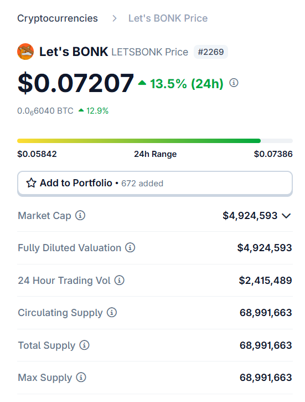This screenshot has width=305, height=402.
Task: Open info icon next to 24h change
Action: 234,83
